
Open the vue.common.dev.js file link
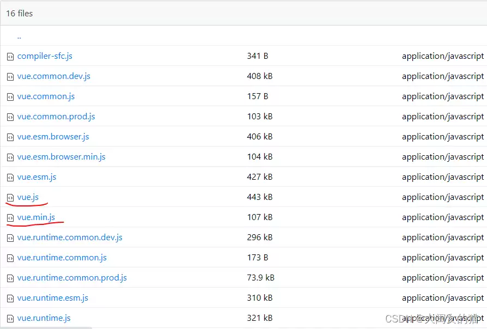(54, 76)
